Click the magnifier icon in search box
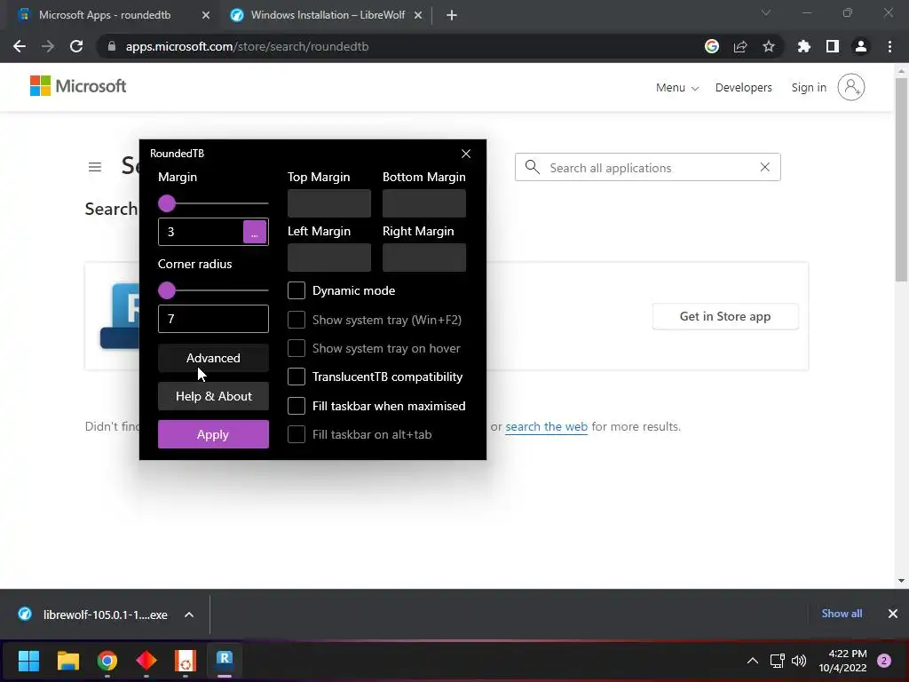The image size is (909, 682). pyautogui.click(x=533, y=167)
